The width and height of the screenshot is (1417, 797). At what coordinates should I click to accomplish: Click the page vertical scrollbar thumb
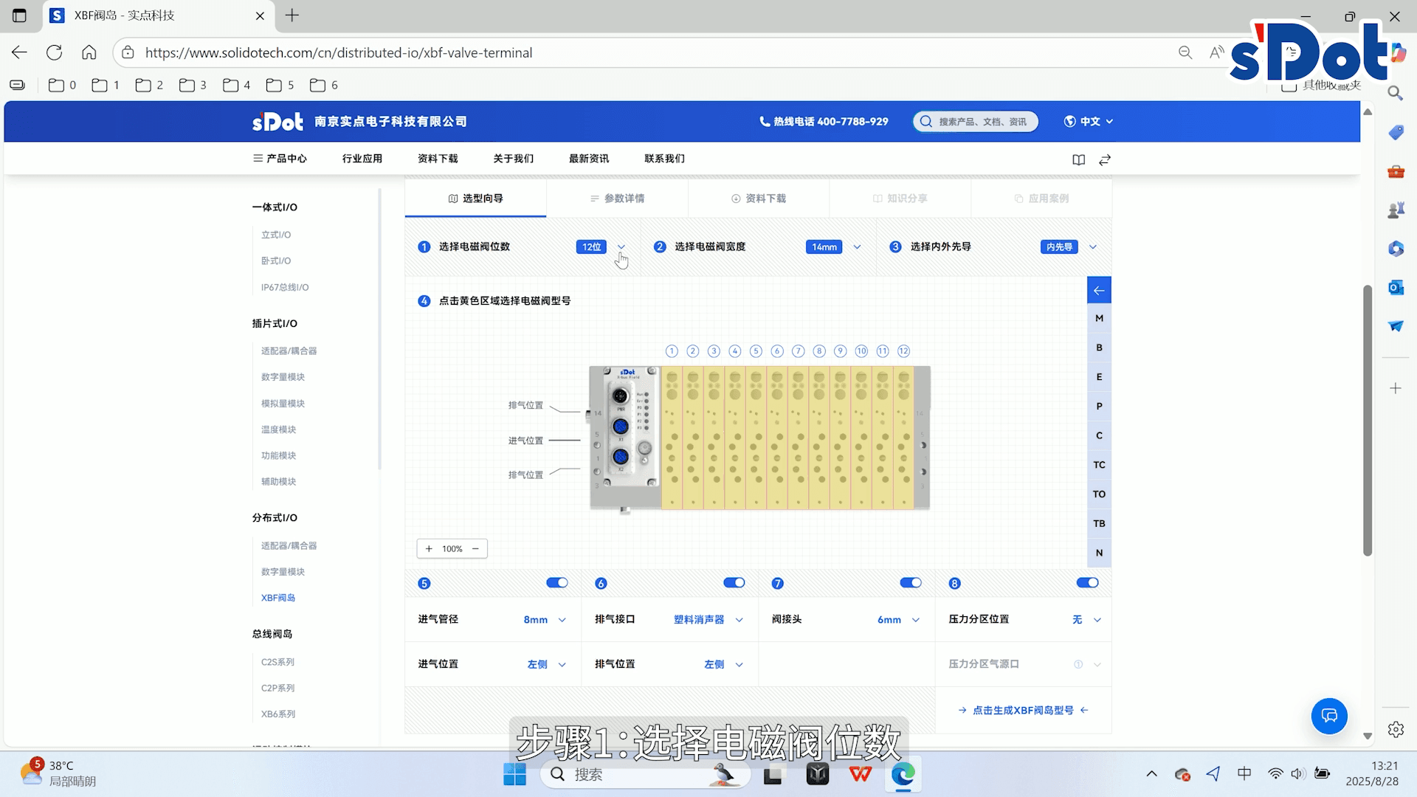click(x=1367, y=420)
